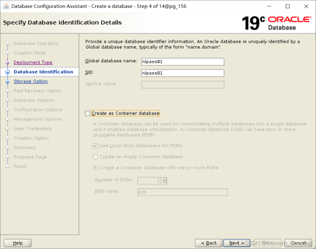This screenshot has width=316, height=249.
Task: Click the Configuration Options step
Action: (38, 110)
